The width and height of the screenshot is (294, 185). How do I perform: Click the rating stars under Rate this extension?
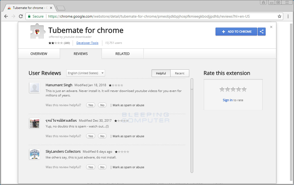tap(233, 90)
